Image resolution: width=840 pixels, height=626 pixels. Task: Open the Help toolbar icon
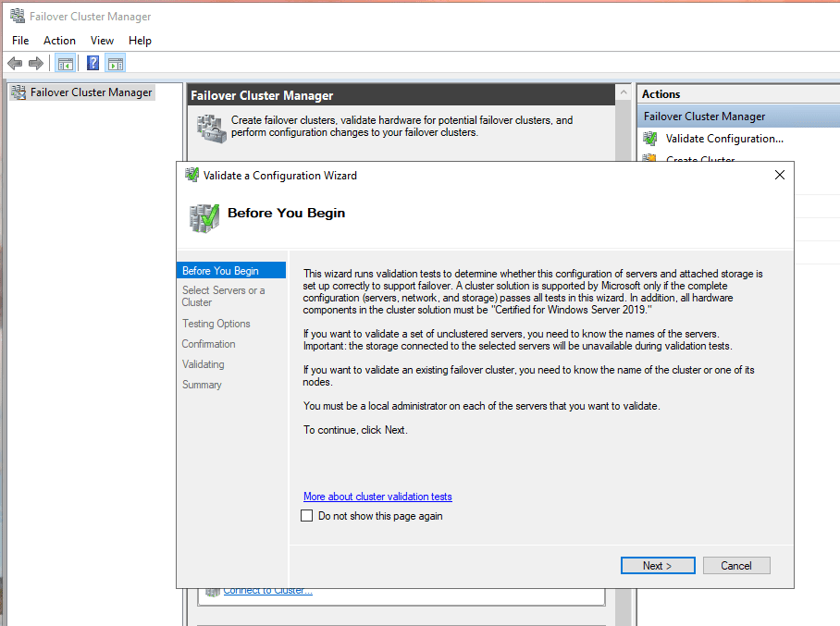[93, 63]
